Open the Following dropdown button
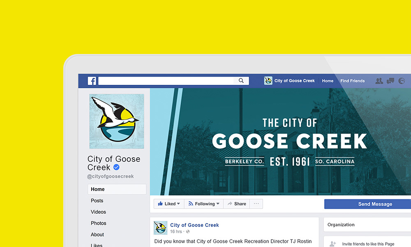Viewport: 411px width, 247px height. point(204,204)
